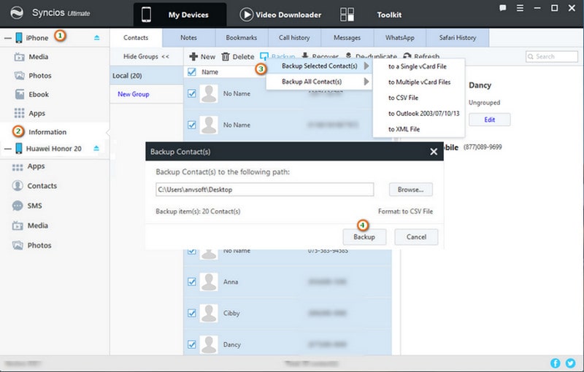Uncheck the Anna contact checkbox
Screen dimensions: 584x372
click(x=192, y=282)
